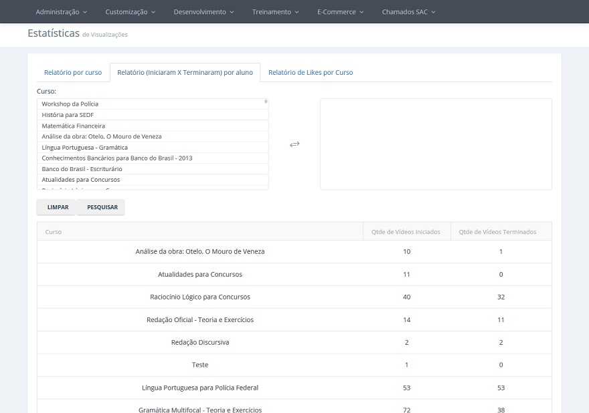Go to Relatório de Likes por Curso tab

(311, 72)
